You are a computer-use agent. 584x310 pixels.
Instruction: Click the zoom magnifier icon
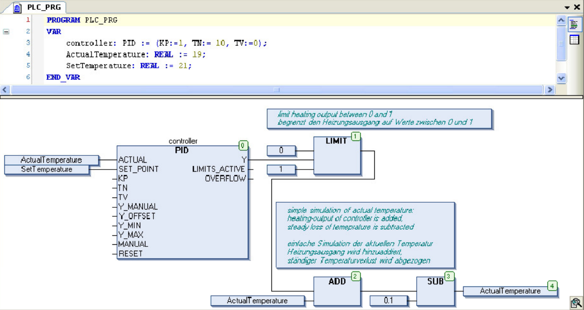click(x=575, y=303)
